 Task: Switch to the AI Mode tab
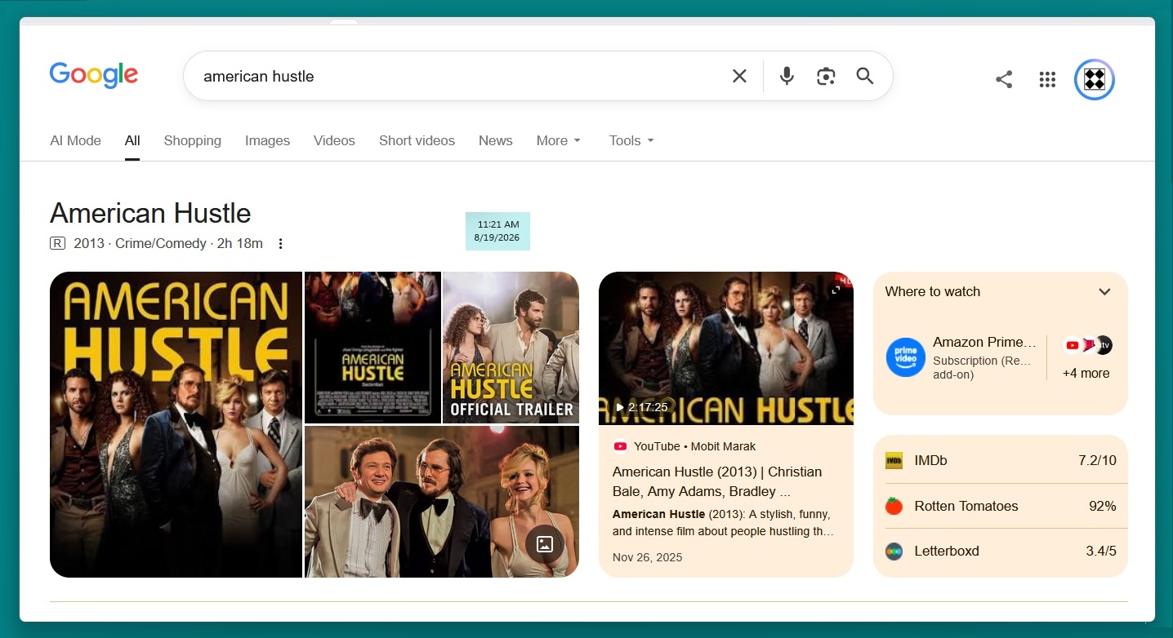pyautogui.click(x=75, y=140)
